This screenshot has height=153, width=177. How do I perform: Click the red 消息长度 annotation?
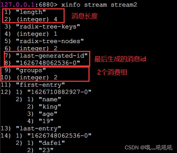click(x=84, y=16)
